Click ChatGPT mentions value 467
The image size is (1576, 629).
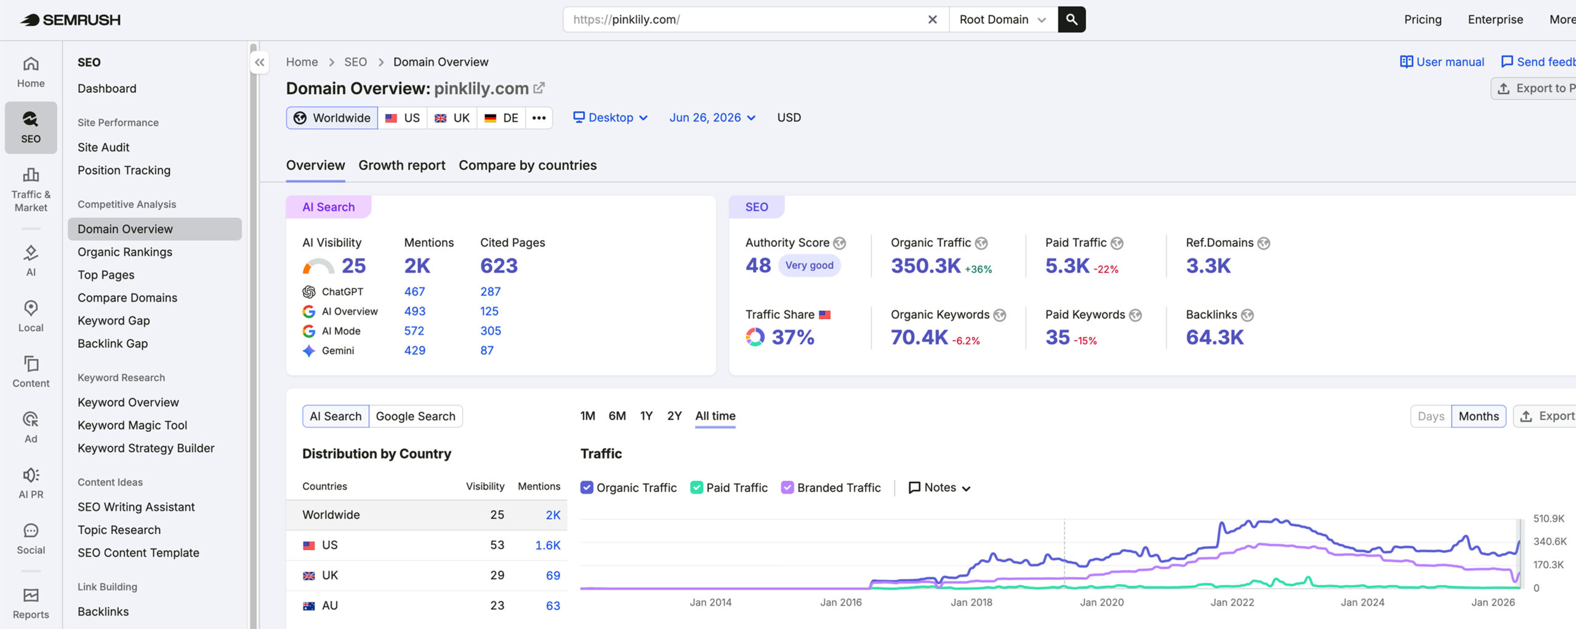(414, 292)
